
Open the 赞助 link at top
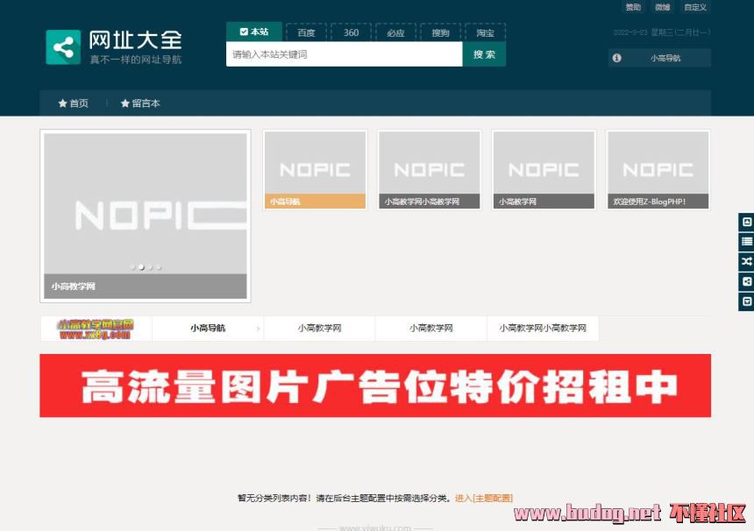633,7
